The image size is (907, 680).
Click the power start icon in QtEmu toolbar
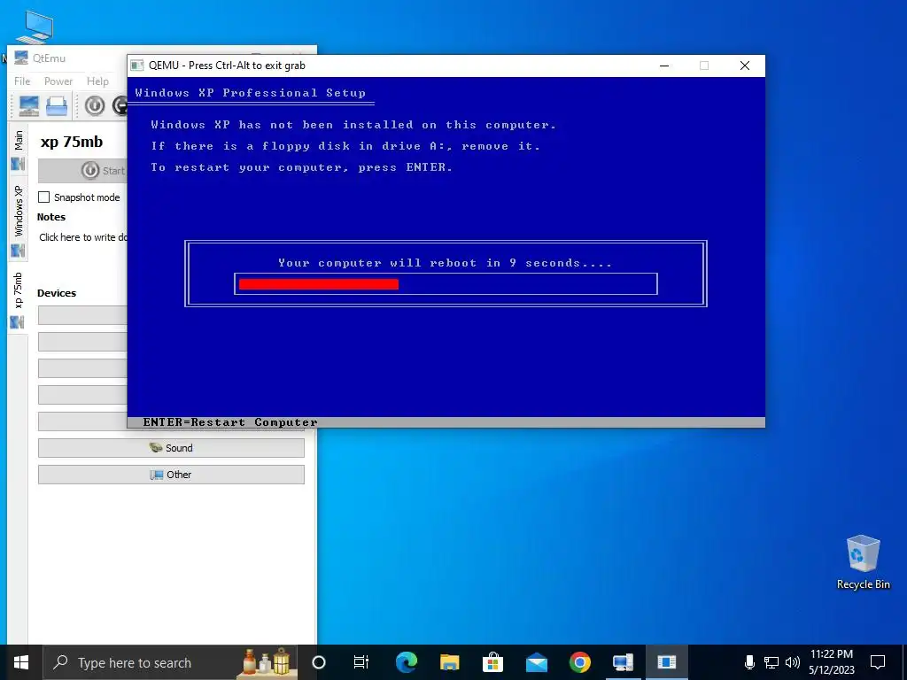coord(95,106)
